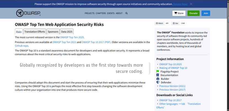Click the Builder toolbox icon
The image size is (229, 111).
click(158, 79)
